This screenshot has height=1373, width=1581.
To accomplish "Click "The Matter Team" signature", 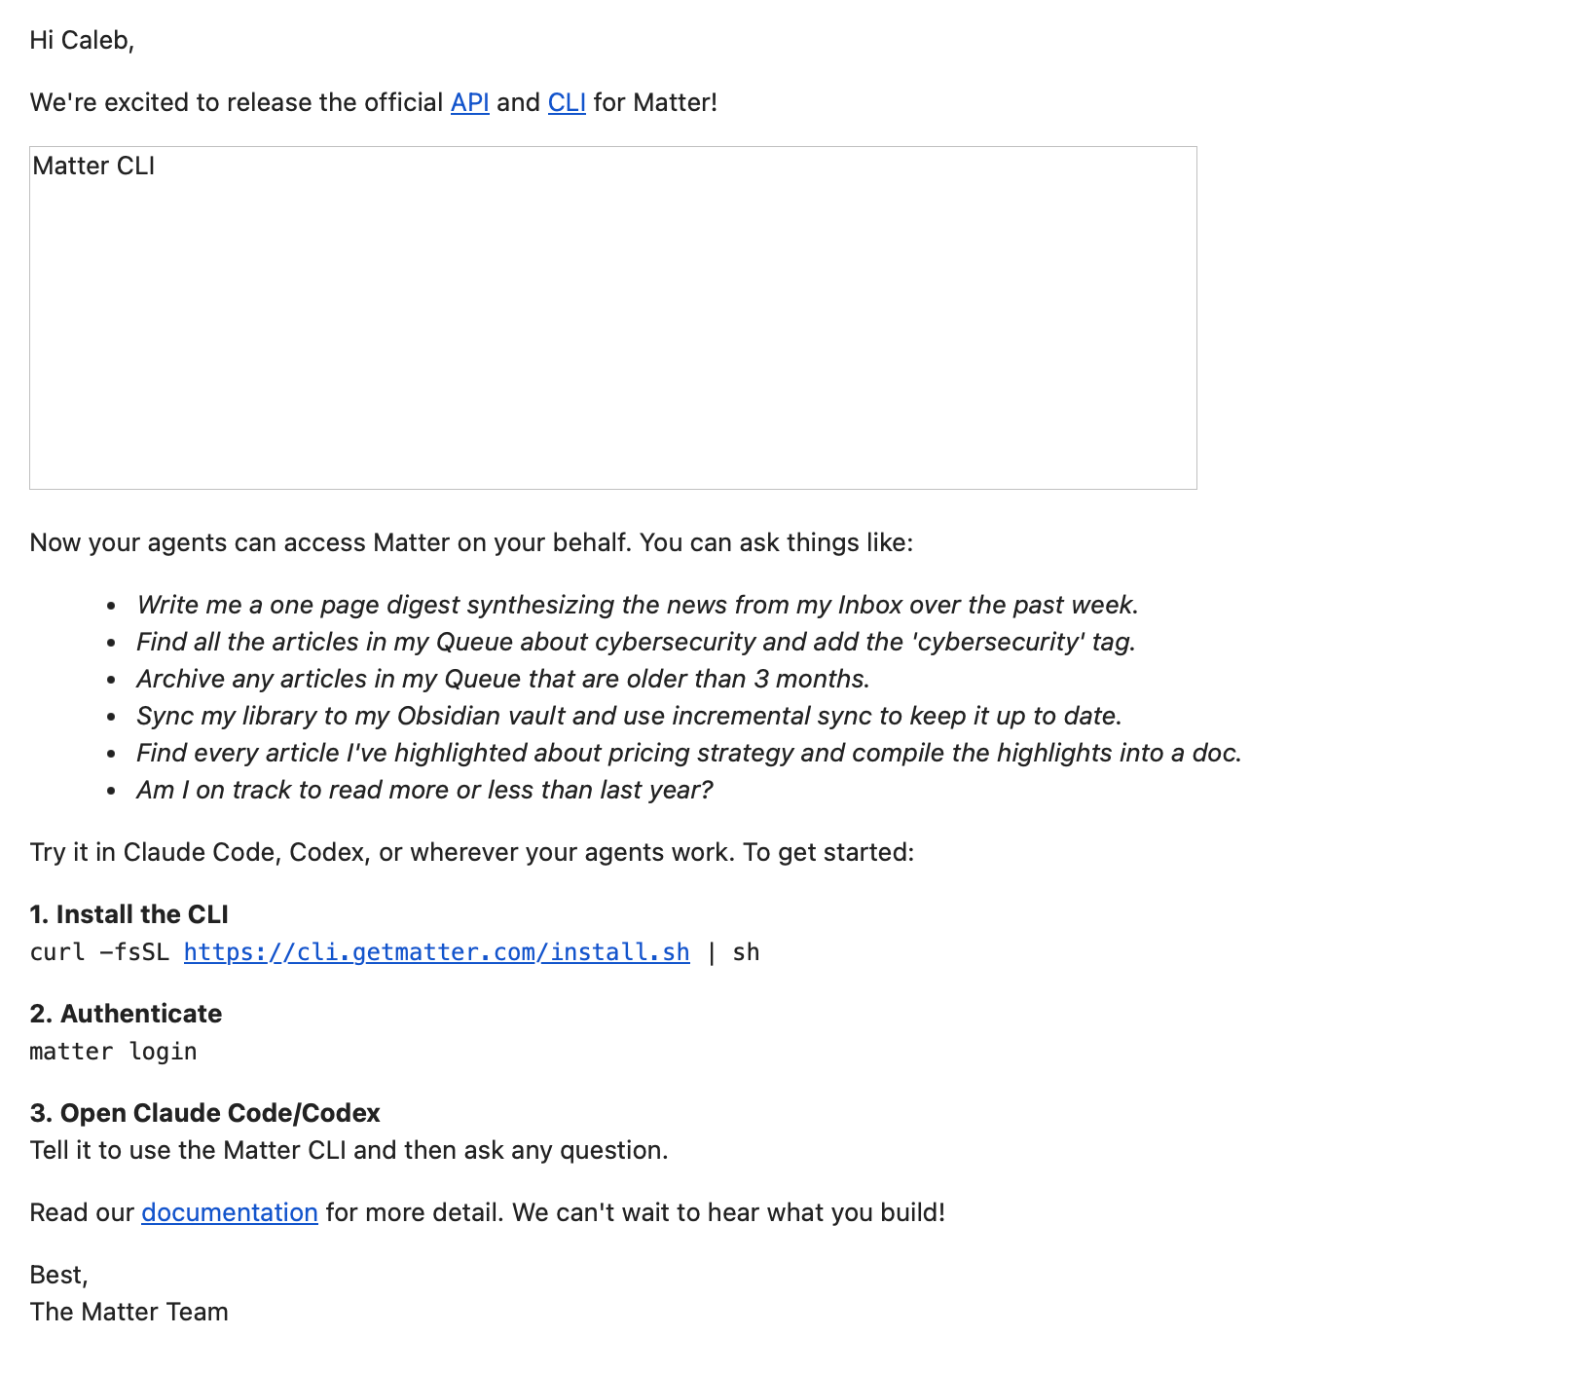I will [129, 1313].
